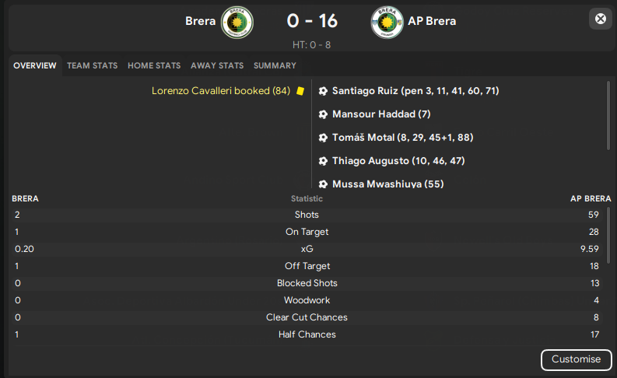
Task: Click the goal icon next to Santiago Ruiz
Action: [323, 91]
